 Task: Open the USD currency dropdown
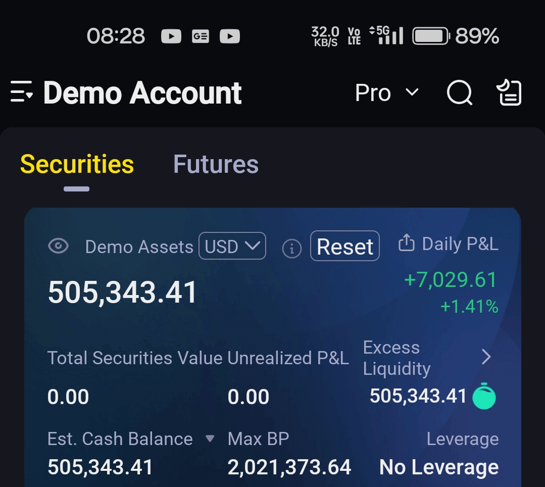(x=232, y=247)
